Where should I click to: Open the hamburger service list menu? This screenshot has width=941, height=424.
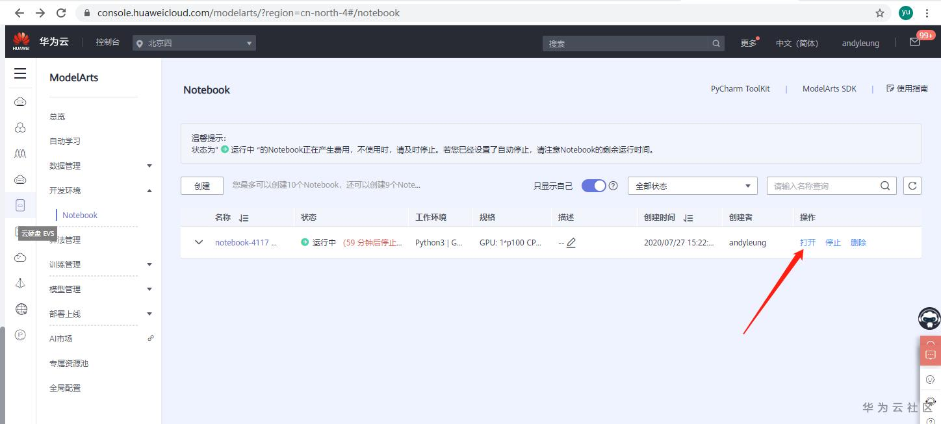click(20, 73)
